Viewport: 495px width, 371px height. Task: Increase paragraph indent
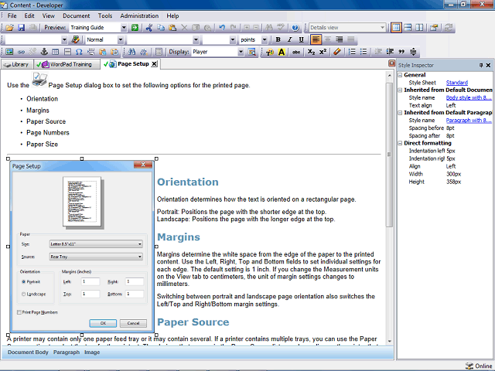(x=390, y=52)
